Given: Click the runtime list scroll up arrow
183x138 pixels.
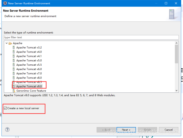Looking at the screenshot, I should 176,43.
